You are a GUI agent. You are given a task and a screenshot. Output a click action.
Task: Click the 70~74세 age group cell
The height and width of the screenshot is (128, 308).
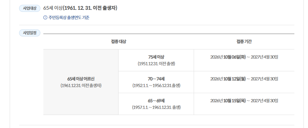point(156,82)
